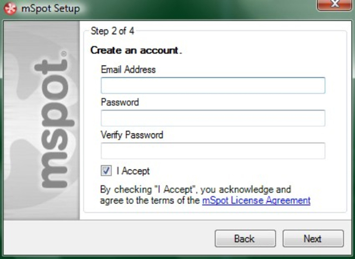This screenshot has width=355, height=259.
Task: Click the Email Address text field
Action: (213, 85)
